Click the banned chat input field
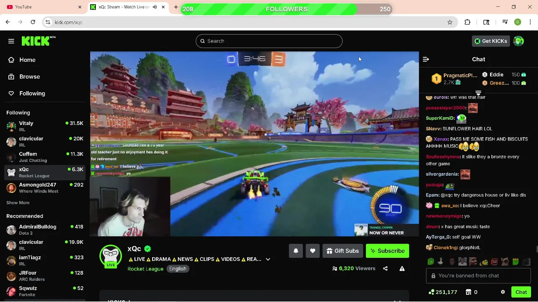This screenshot has height=302, width=538. (x=478, y=276)
